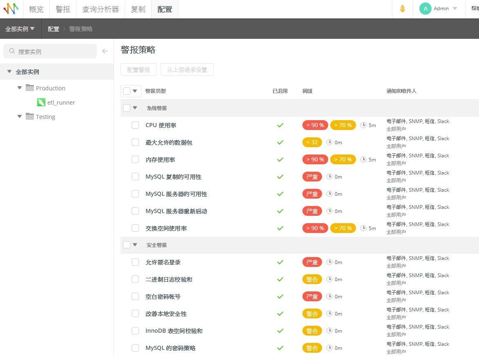Check the 最大允许的数据包 checkbox
This screenshot has width=479, height=356.
(135, 142)
